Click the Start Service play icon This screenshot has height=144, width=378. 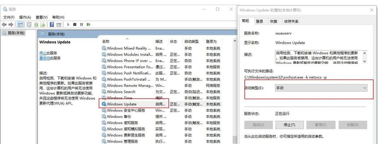click(x=68, y=24)
